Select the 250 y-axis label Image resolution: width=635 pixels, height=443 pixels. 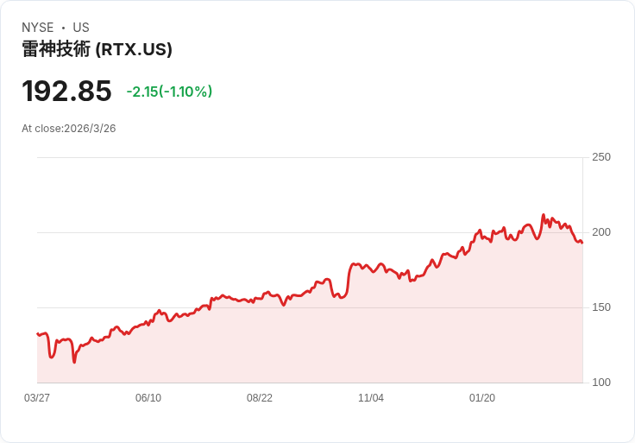pos(601,157)
